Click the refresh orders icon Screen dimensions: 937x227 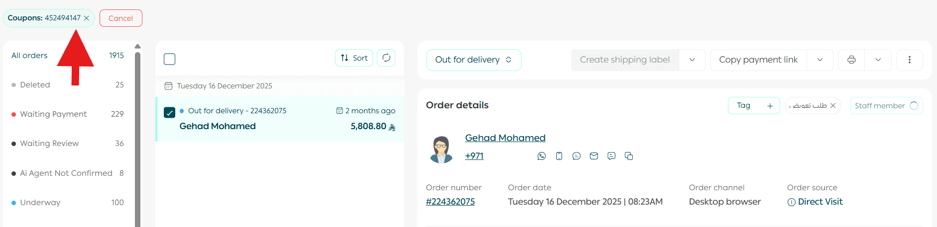pos(386,58)
